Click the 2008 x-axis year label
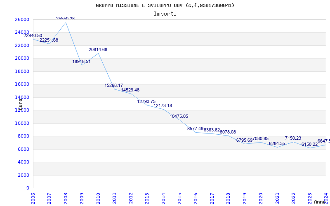The width and height of the screenshot is (330, 206). point(66,199)
